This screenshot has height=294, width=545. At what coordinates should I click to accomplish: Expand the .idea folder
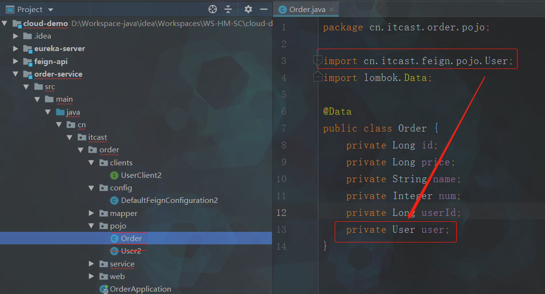15,36
